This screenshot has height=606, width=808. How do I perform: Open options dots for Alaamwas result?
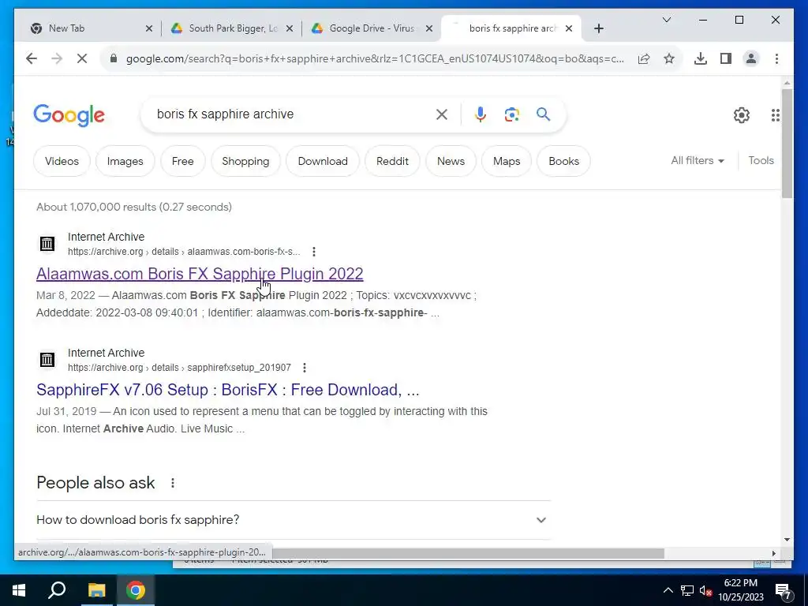click(x=314, y=252)
